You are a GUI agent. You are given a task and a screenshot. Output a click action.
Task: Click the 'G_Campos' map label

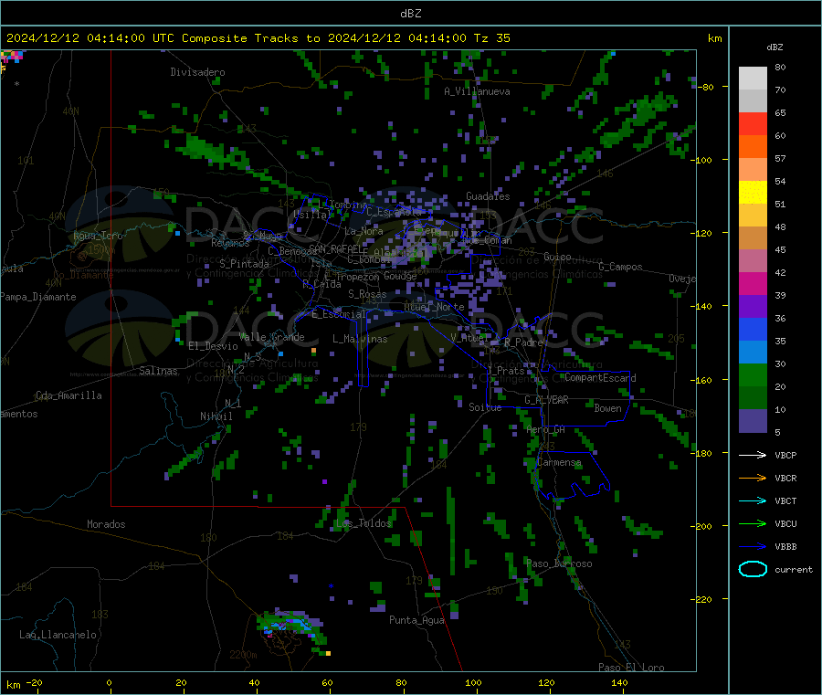click(x=620, y=267)
